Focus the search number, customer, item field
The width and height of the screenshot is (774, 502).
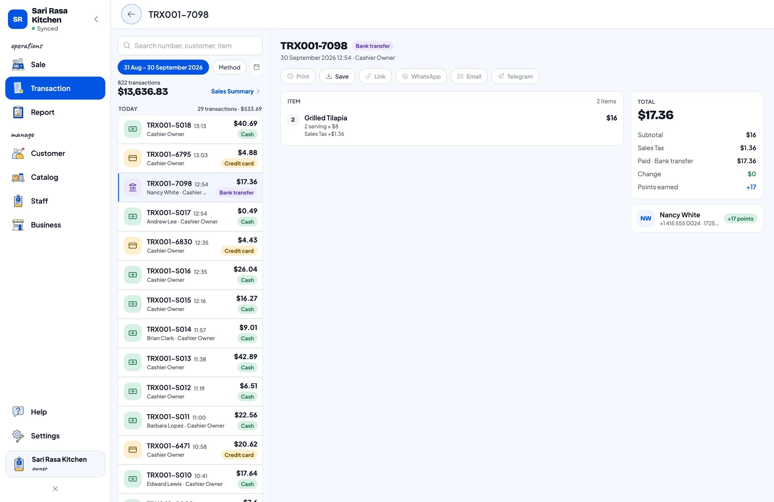[x=190, y=45]
